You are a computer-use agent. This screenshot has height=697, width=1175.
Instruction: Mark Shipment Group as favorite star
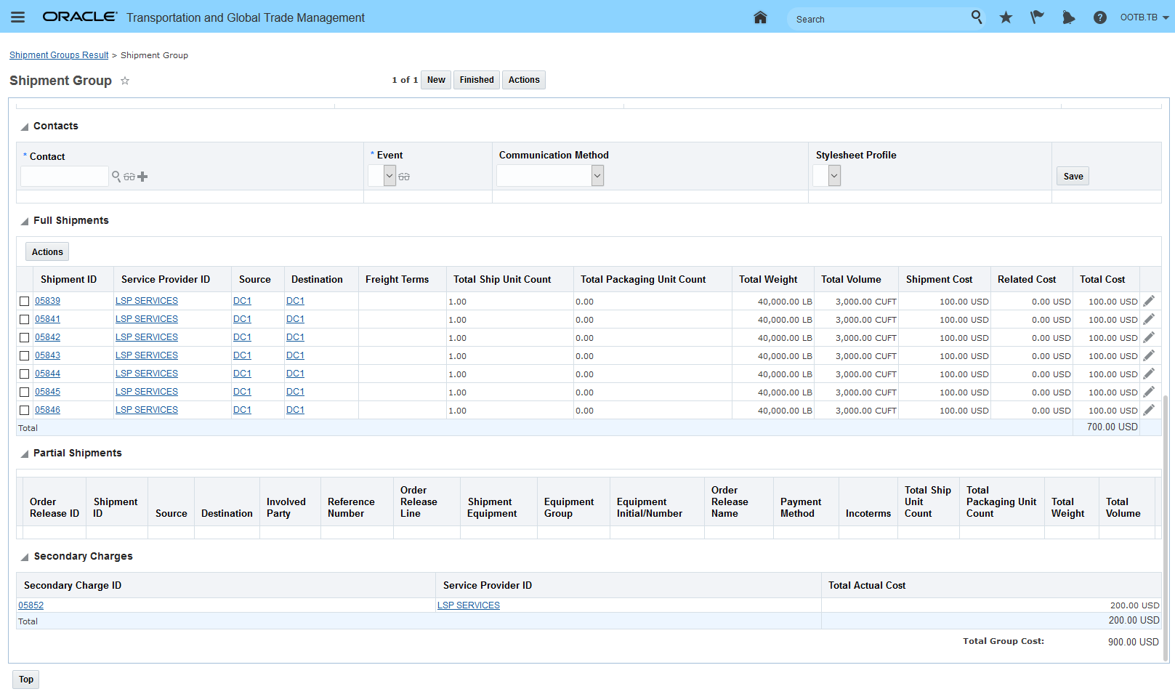coord(125,81)
